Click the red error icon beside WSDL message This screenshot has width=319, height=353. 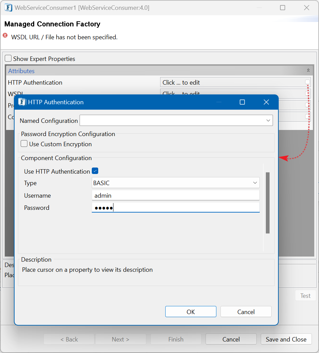5,36
